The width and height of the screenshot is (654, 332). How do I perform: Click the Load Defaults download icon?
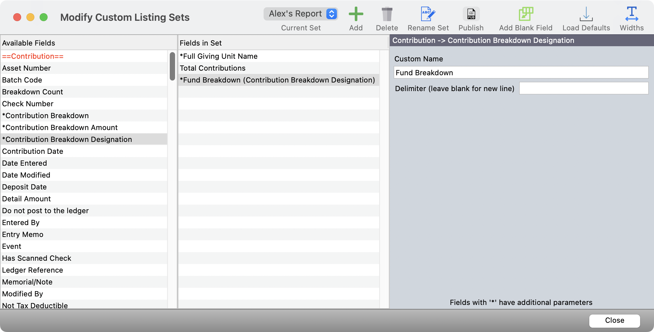coord(586,15)
